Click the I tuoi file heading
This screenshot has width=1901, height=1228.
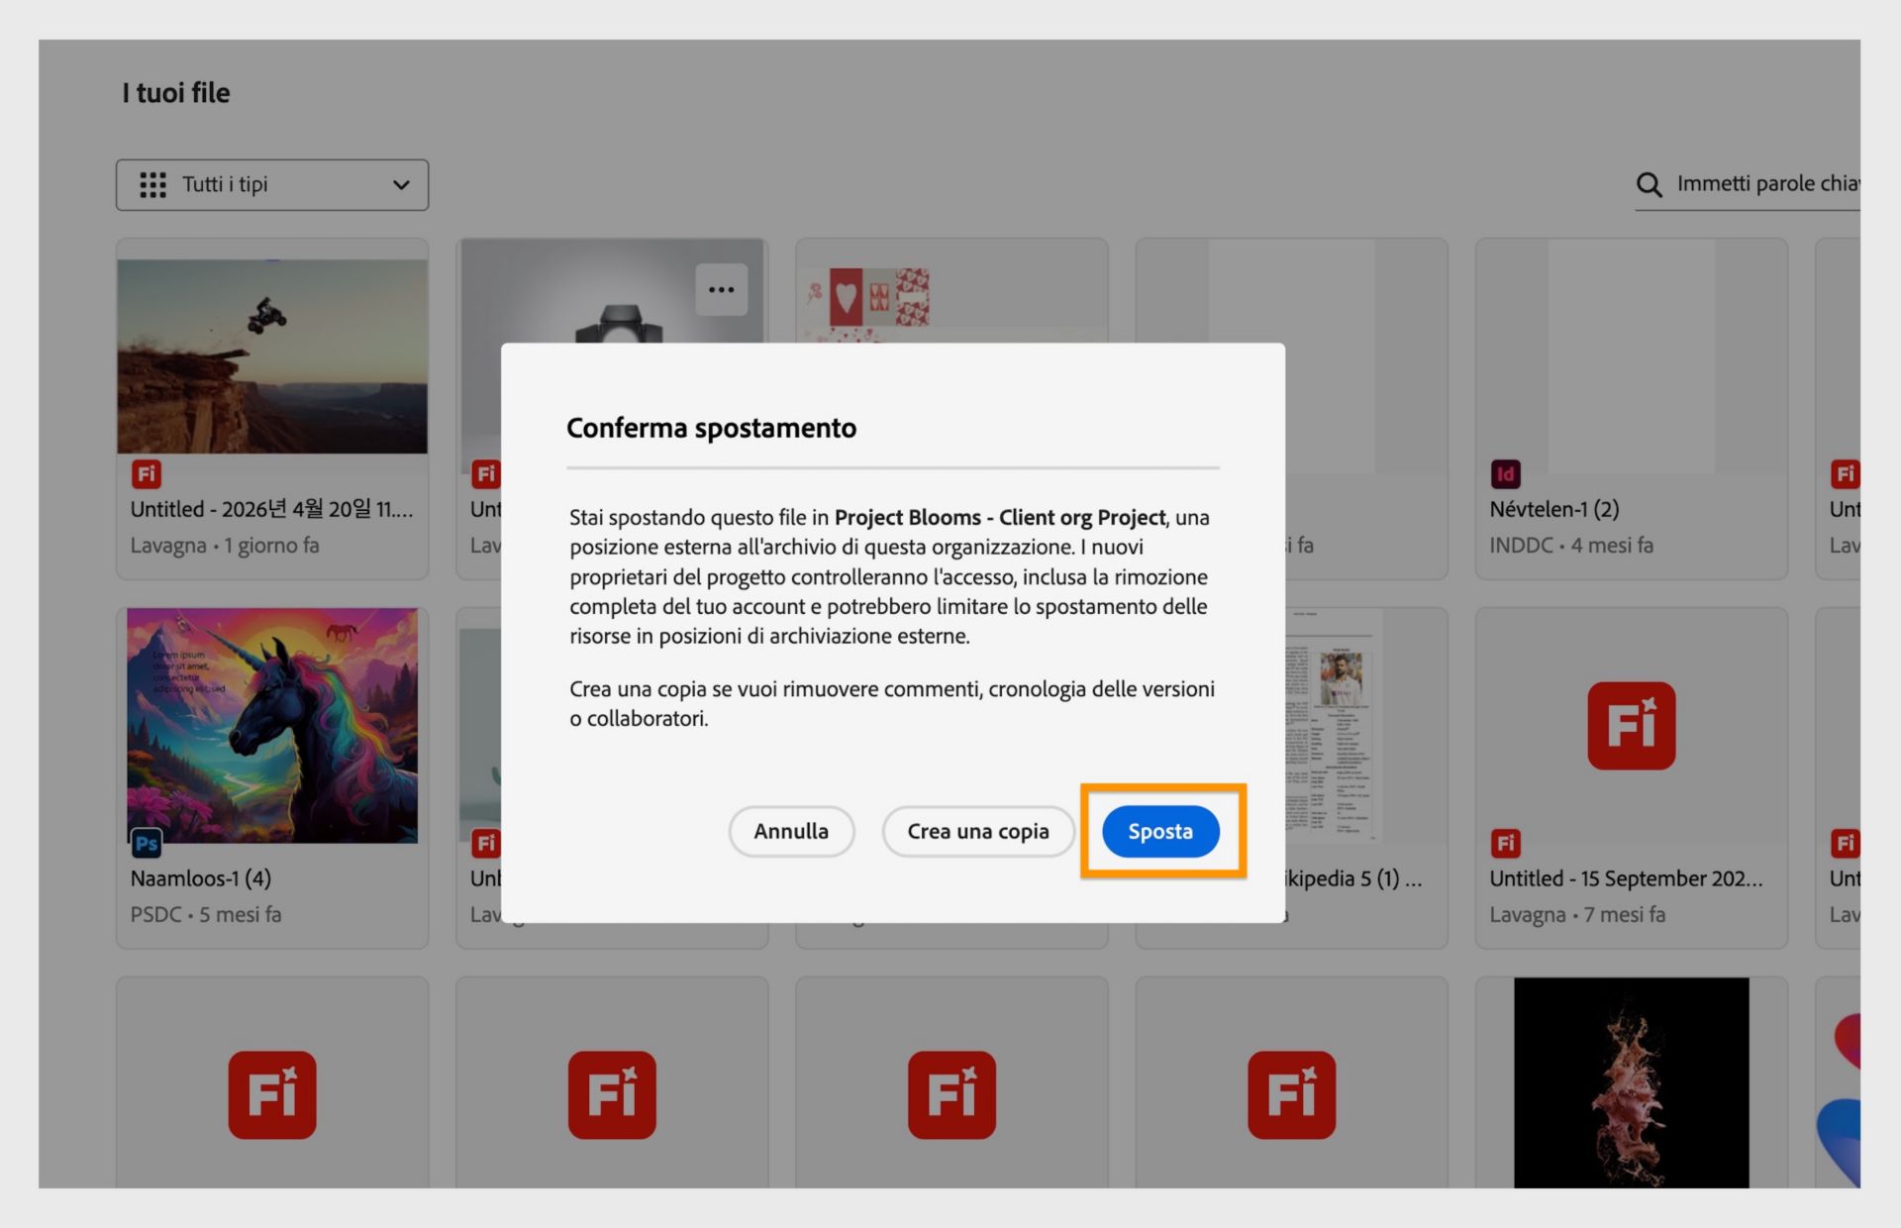176,93
